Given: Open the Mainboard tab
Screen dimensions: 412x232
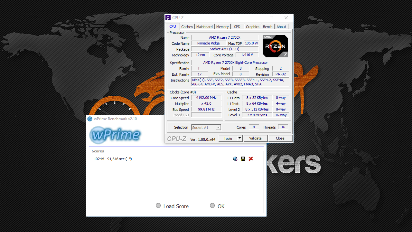Looking at the screenshot, I should coord(204,27).
